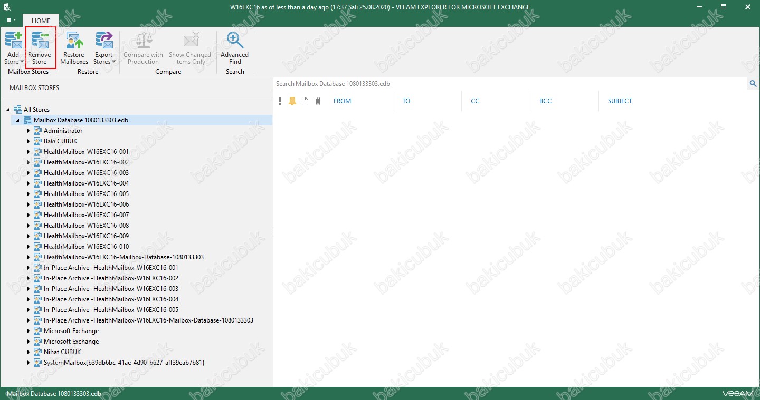The image size is (760, 400).
Task: Select the All Stores label
Action: 36,110
